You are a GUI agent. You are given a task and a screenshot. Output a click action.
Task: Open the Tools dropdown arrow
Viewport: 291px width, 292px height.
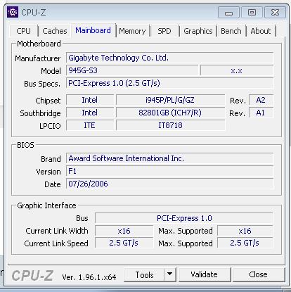pos(170,274)
